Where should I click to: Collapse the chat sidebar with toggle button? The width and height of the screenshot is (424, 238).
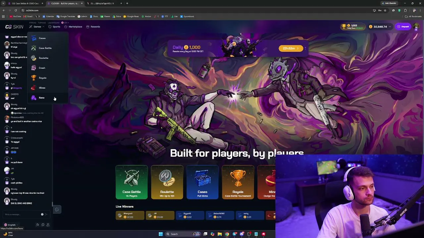pyautogui.click(x=57, y=210)
